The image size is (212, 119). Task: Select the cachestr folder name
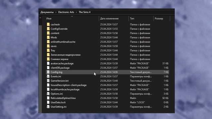coord(55,24)
